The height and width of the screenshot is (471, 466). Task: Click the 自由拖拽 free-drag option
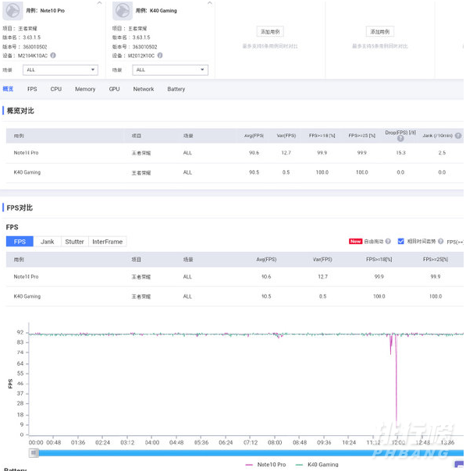pyautogui.click(x=374, y=241)
